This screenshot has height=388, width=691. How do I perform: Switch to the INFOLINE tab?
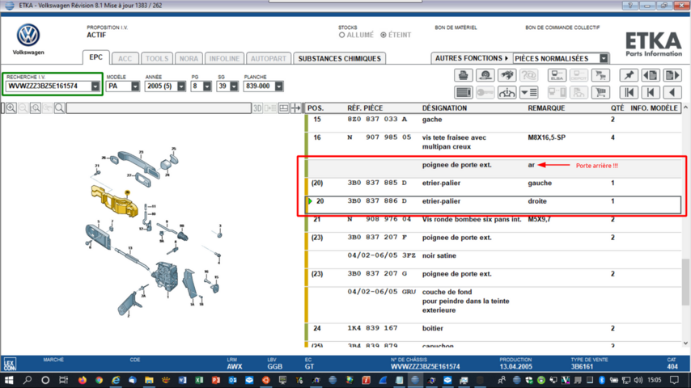point(224,58)
